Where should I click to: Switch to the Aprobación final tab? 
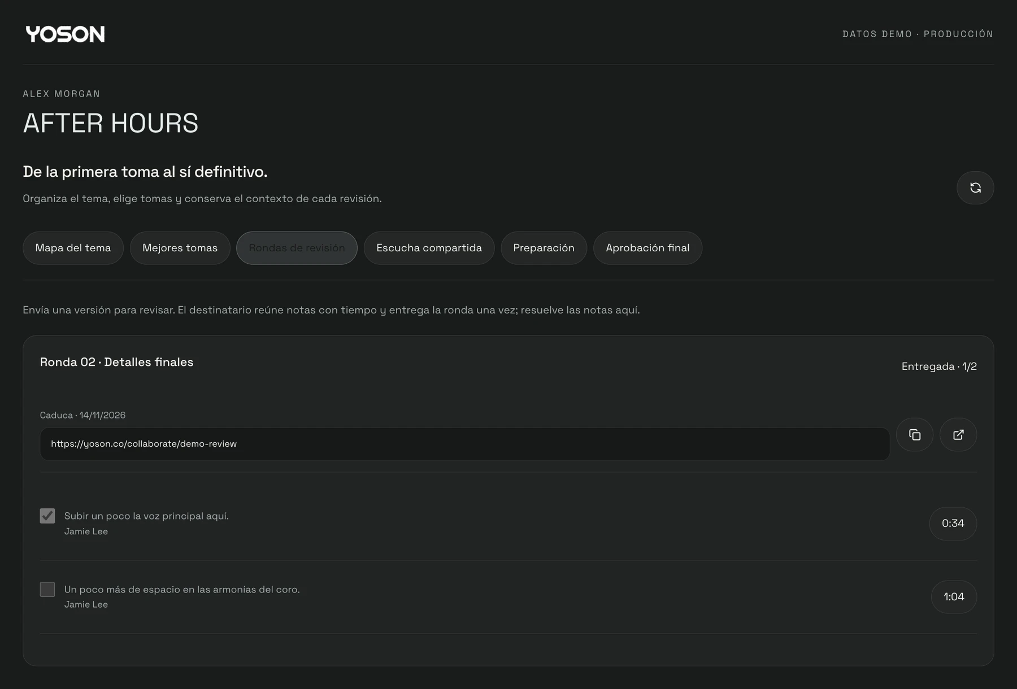647,248
